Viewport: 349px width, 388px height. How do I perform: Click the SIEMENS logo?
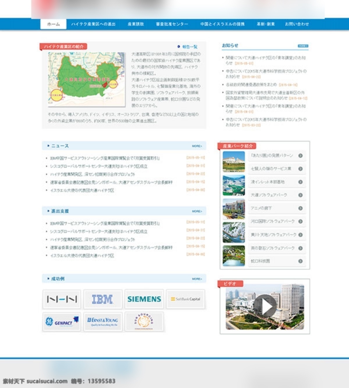(x=144, y=299)
